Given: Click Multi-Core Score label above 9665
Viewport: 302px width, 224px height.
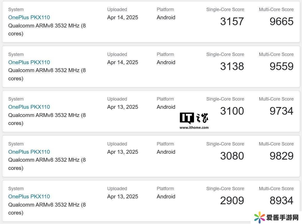Looking at the screenshot, I should [276, 9].
